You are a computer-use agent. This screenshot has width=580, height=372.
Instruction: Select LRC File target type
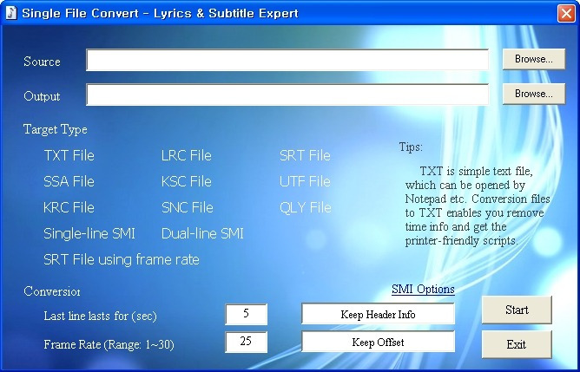pyautogui.click(x=187, y=155)
